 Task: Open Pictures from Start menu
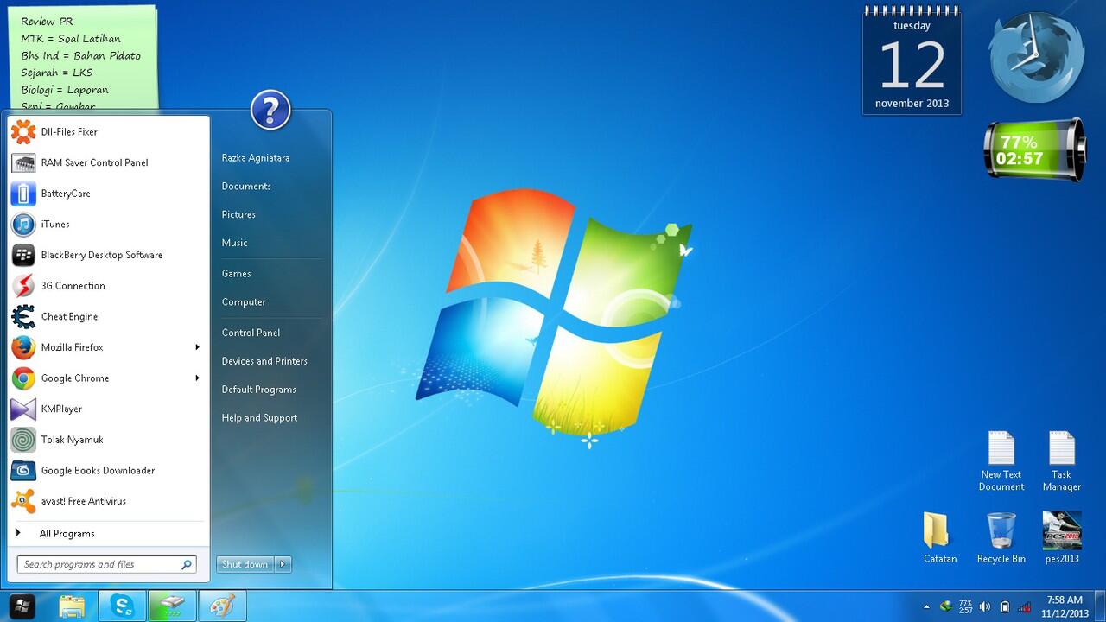click(x=238, y=215)
